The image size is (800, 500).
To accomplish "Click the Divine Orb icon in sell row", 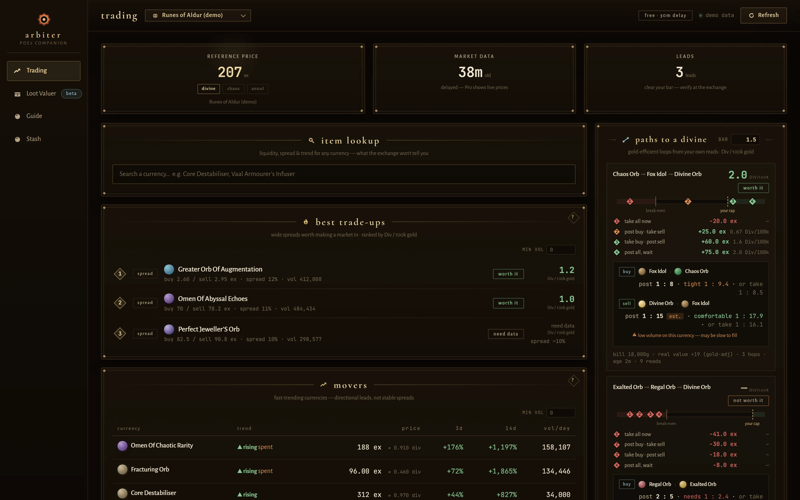I will 642,303.
